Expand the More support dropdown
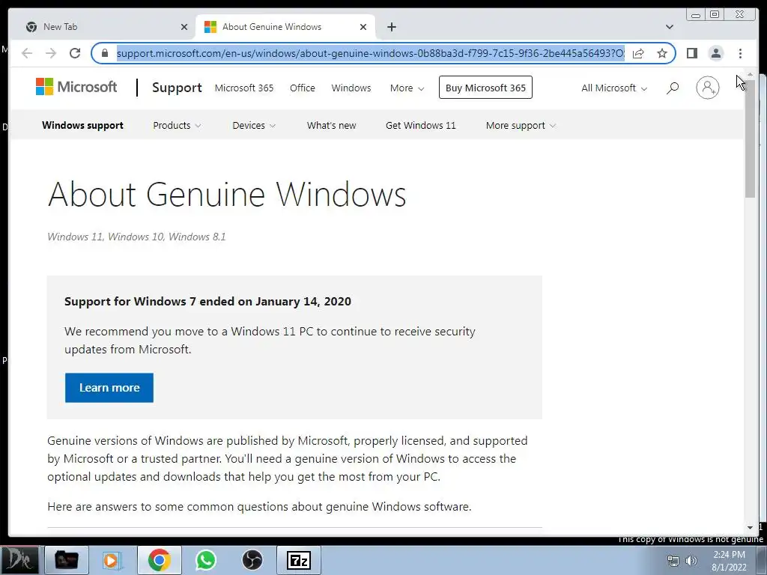The height and width of the screenshot is (575, 767). 521,125
